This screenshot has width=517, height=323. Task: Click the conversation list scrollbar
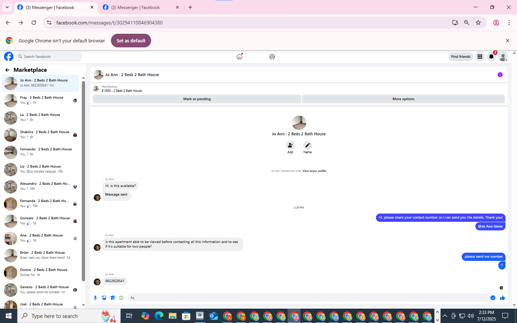(x=83, y=181)
